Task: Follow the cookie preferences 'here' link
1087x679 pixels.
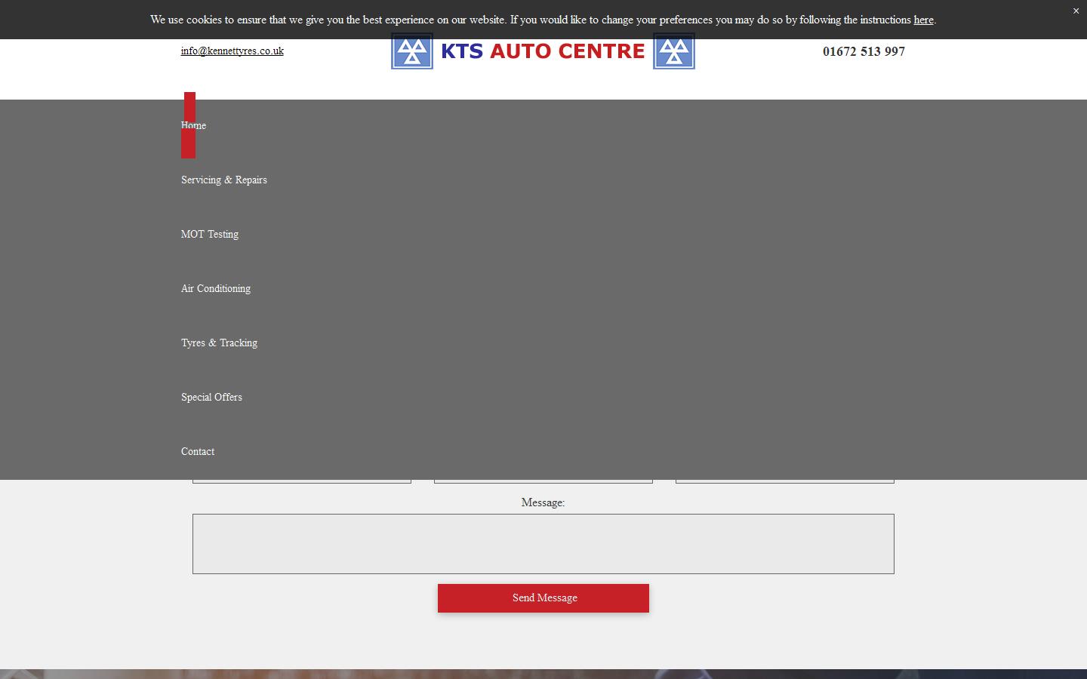Action: (923, 20)
